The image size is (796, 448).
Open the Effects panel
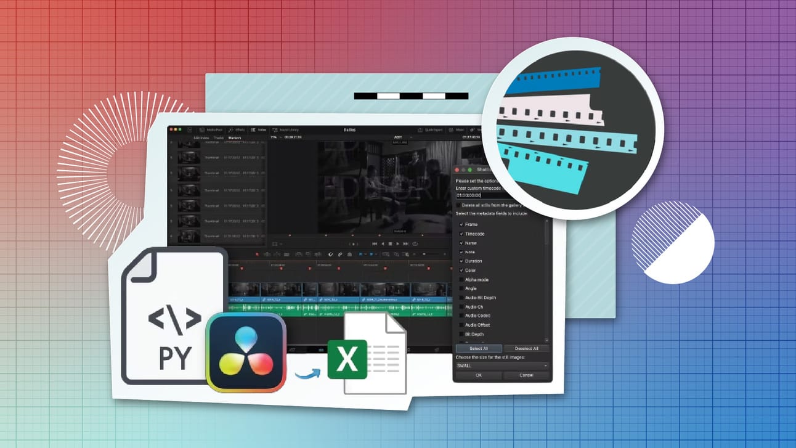pos(236,130)
